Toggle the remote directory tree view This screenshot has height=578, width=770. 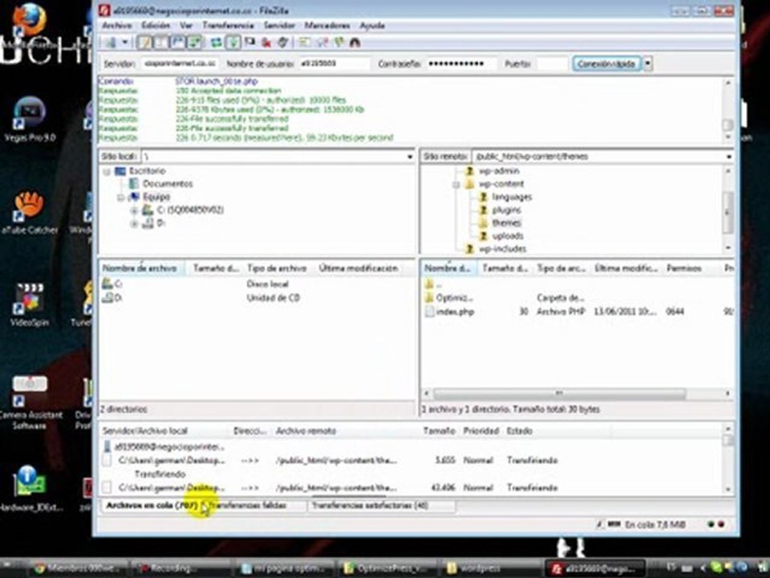coord(178,43)
